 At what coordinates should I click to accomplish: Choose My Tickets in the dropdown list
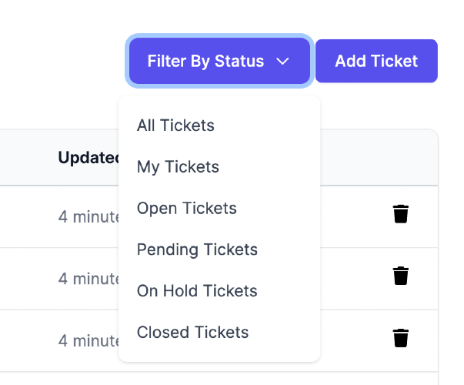(178, 167)
